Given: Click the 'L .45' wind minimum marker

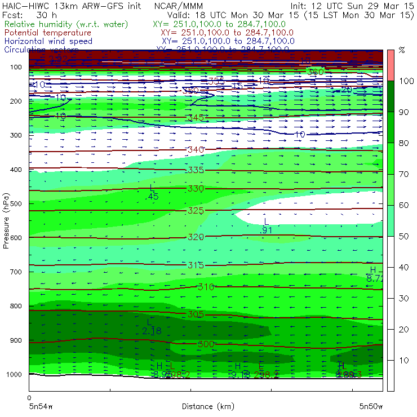Looking at the screenshot, I should click(152, 192).
